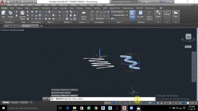Click the Sign In button
198x111 pixels.
click(147, 2)
